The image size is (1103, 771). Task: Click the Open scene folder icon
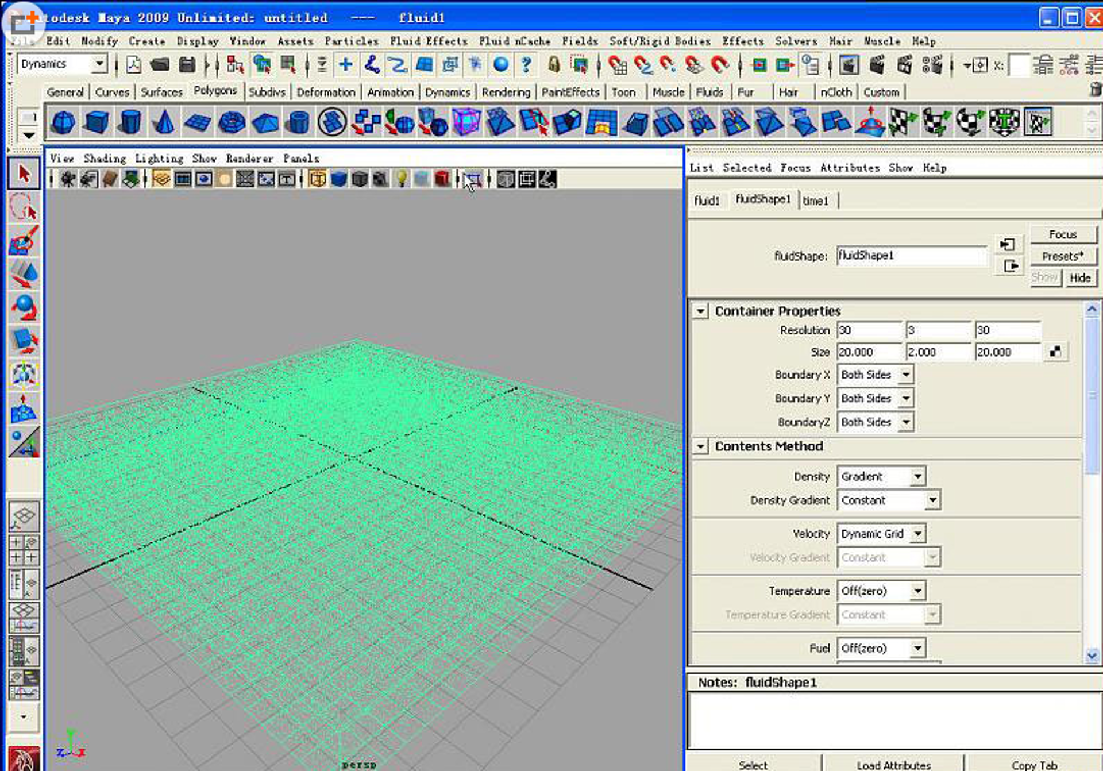pos(160,64)
